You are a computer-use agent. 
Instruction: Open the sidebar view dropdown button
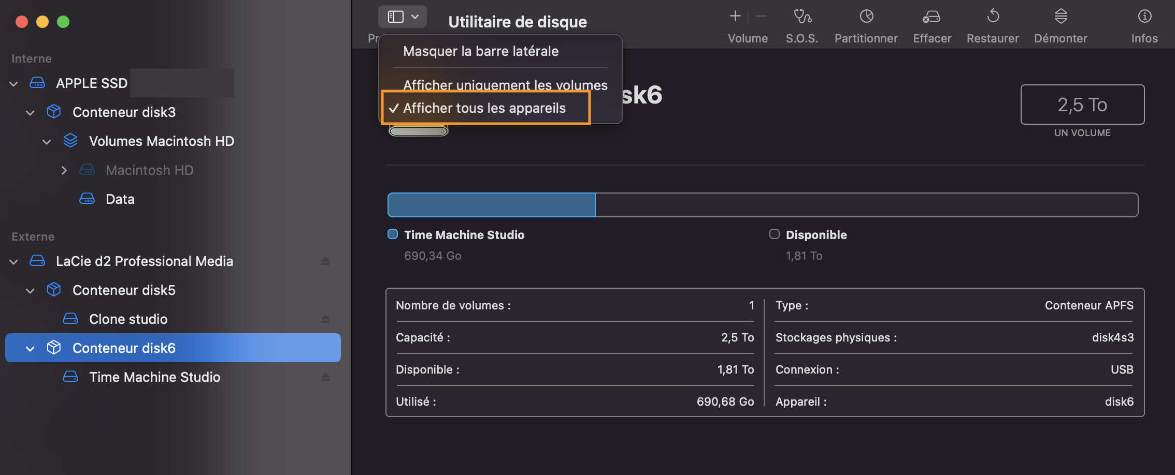click(x=403, y=17)
